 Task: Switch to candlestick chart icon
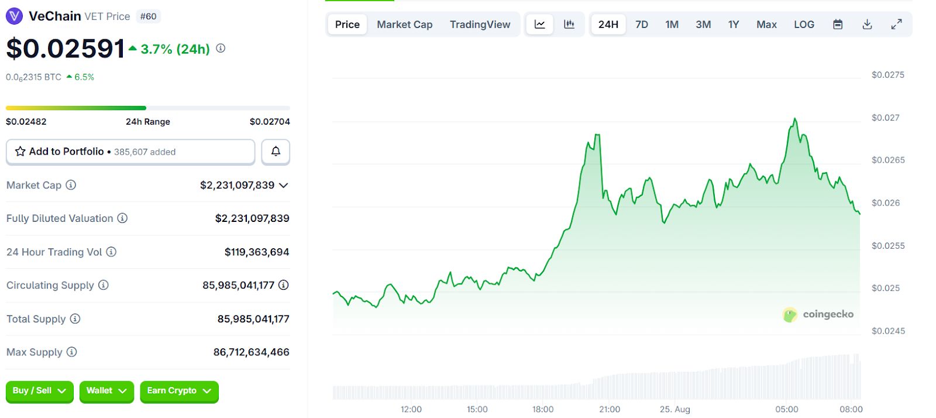(x=569, y=25)
